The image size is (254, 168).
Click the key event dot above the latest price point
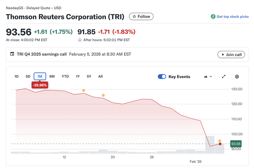point(220,141)
